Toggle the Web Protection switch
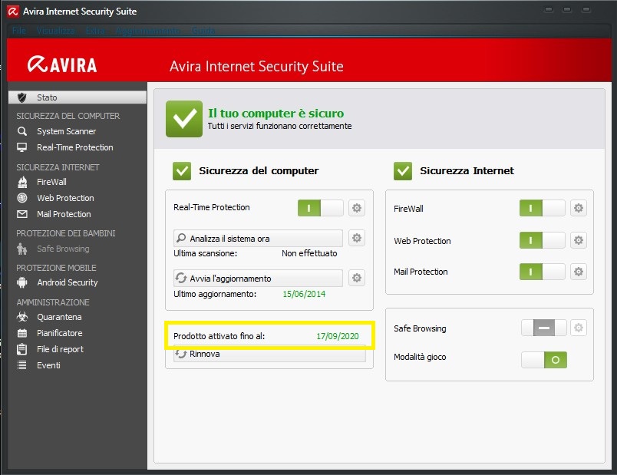Screen dimensions: 617x475 [542, 240]
